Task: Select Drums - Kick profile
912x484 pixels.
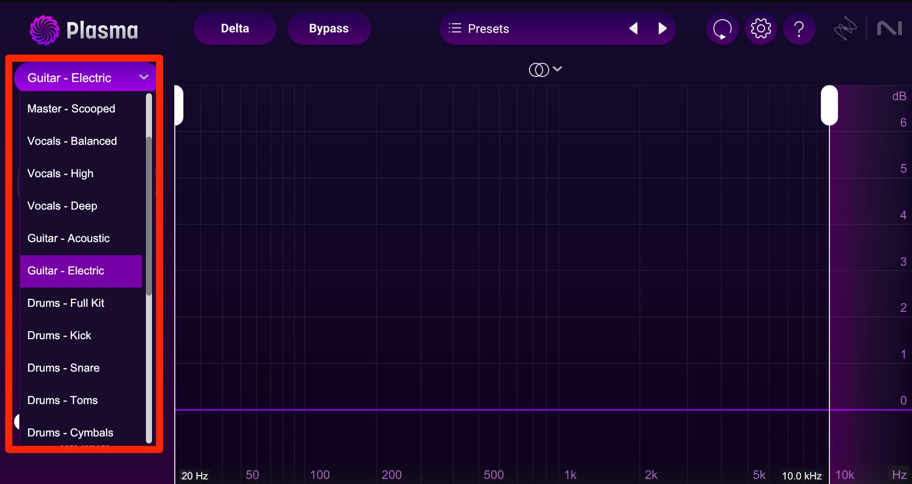Action: tap(81, 336)
